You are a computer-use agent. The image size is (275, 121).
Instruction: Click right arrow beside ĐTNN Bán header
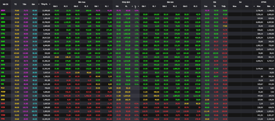click(x=274, y=6)
